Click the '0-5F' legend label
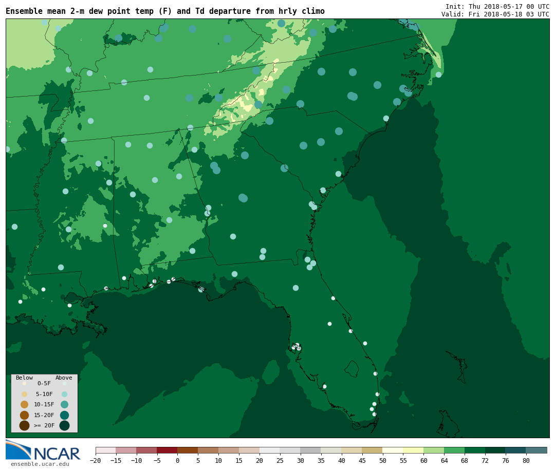This screenshot has height=470, width=555. click(x=44, y=383)
